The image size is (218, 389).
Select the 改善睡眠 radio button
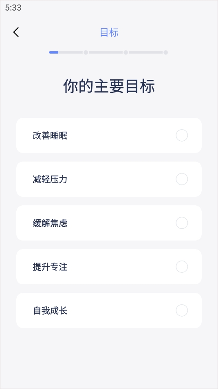coord(182,135)
